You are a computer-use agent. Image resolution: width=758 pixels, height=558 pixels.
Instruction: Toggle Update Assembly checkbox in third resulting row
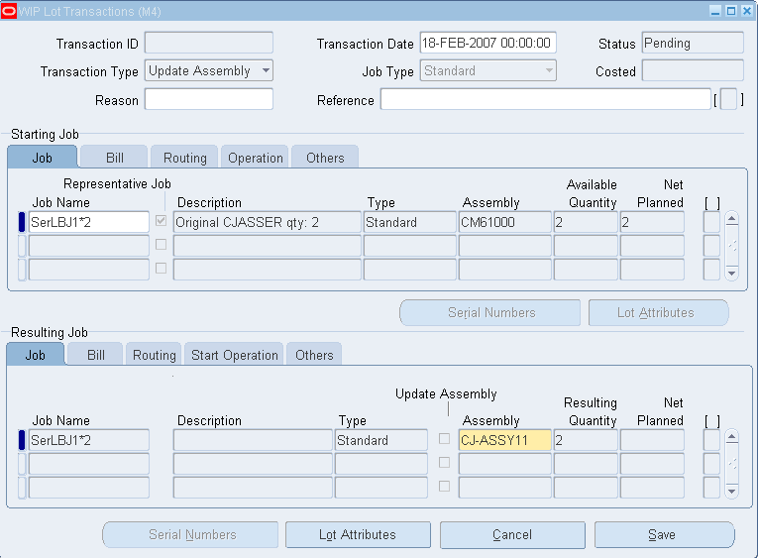444,487
